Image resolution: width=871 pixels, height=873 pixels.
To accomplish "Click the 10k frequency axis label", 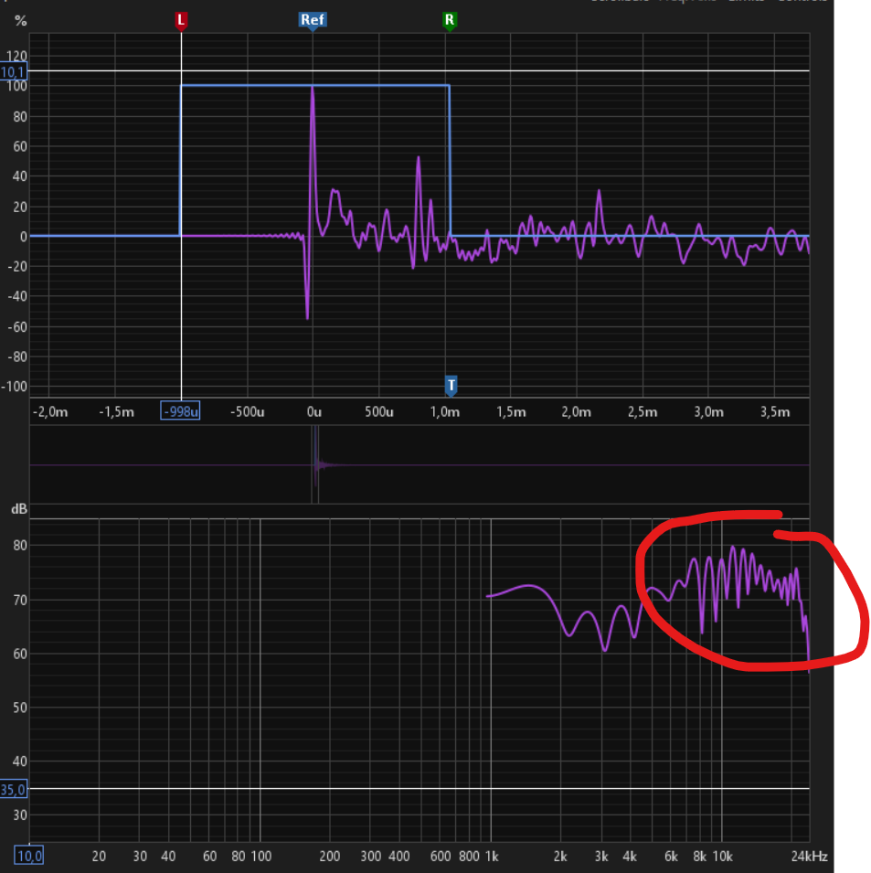I will [722, 857].
